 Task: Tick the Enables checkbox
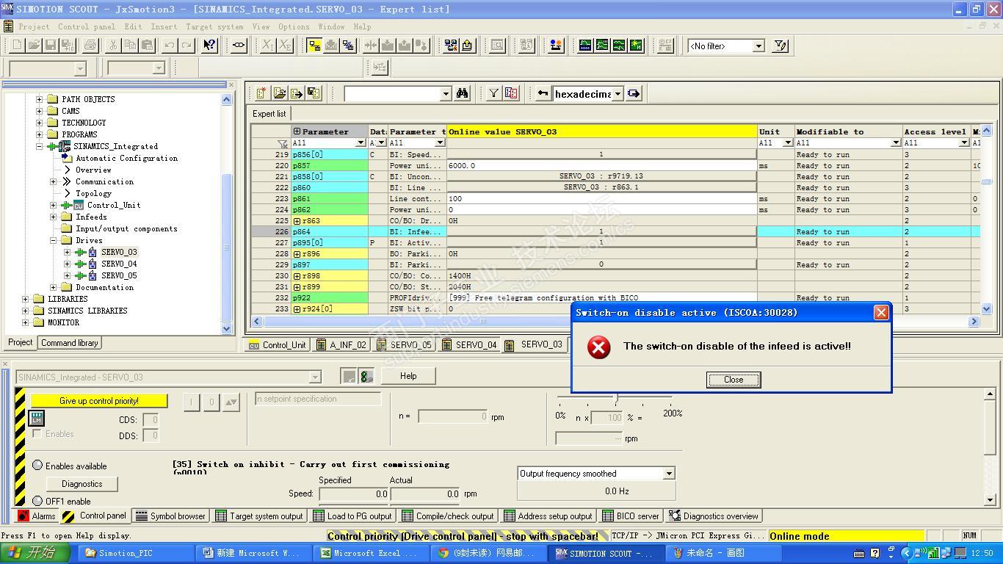[37, 434]
